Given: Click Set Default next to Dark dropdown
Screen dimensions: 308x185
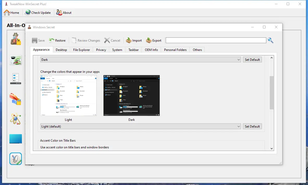Looking at the screenshot, I should coord(252,60).
